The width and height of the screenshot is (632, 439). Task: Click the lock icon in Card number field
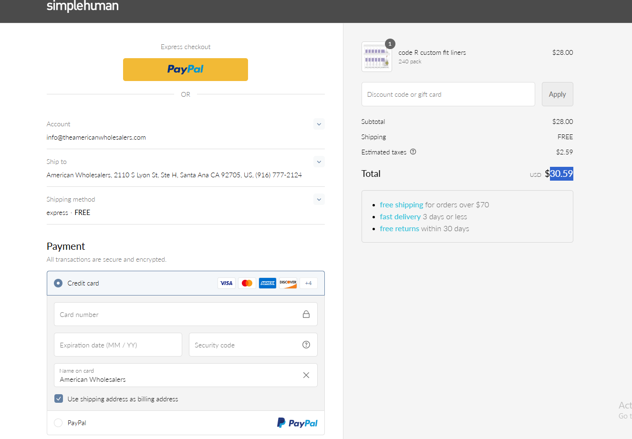coord(306,314)
